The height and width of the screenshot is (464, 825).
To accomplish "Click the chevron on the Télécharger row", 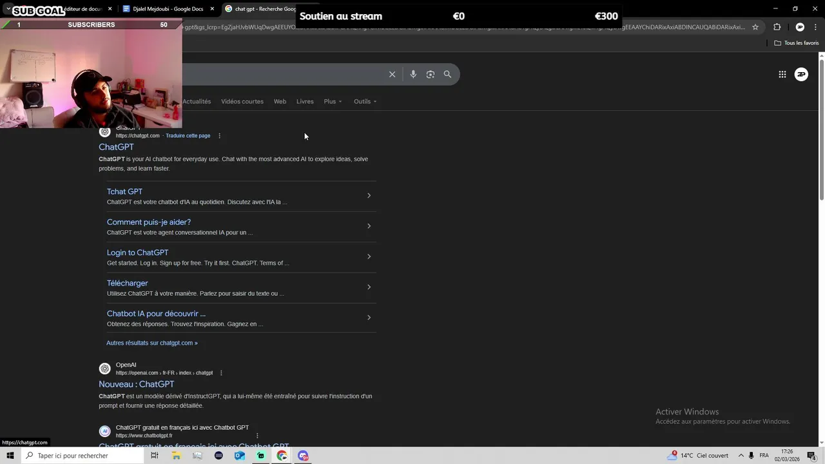I will [x=369, y=287].
